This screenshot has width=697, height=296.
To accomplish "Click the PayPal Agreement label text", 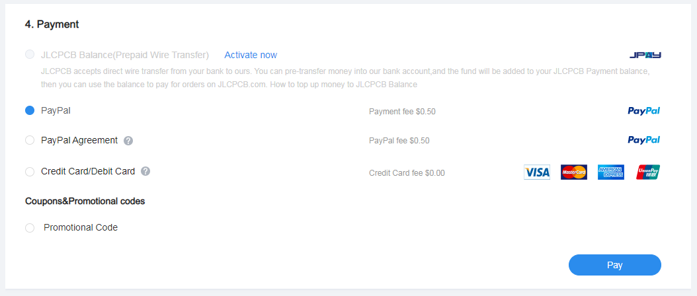I will [79, 141].
